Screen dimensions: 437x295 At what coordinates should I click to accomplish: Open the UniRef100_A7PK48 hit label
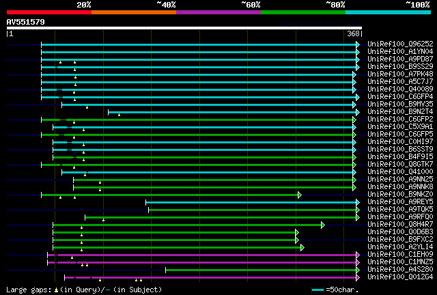(400, 74)
